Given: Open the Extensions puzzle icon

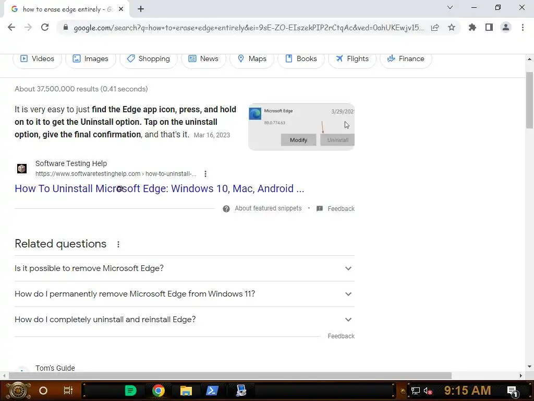Looking at the screenshot, I should 472,27.
